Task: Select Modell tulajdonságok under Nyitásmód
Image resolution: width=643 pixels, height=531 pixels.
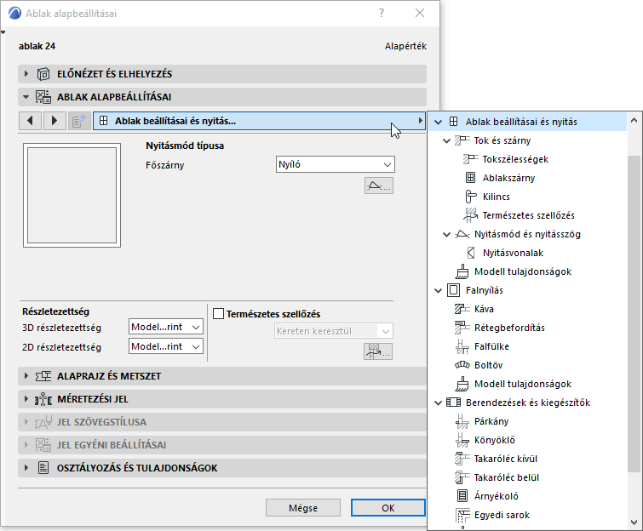Action: tap(523, 271)
